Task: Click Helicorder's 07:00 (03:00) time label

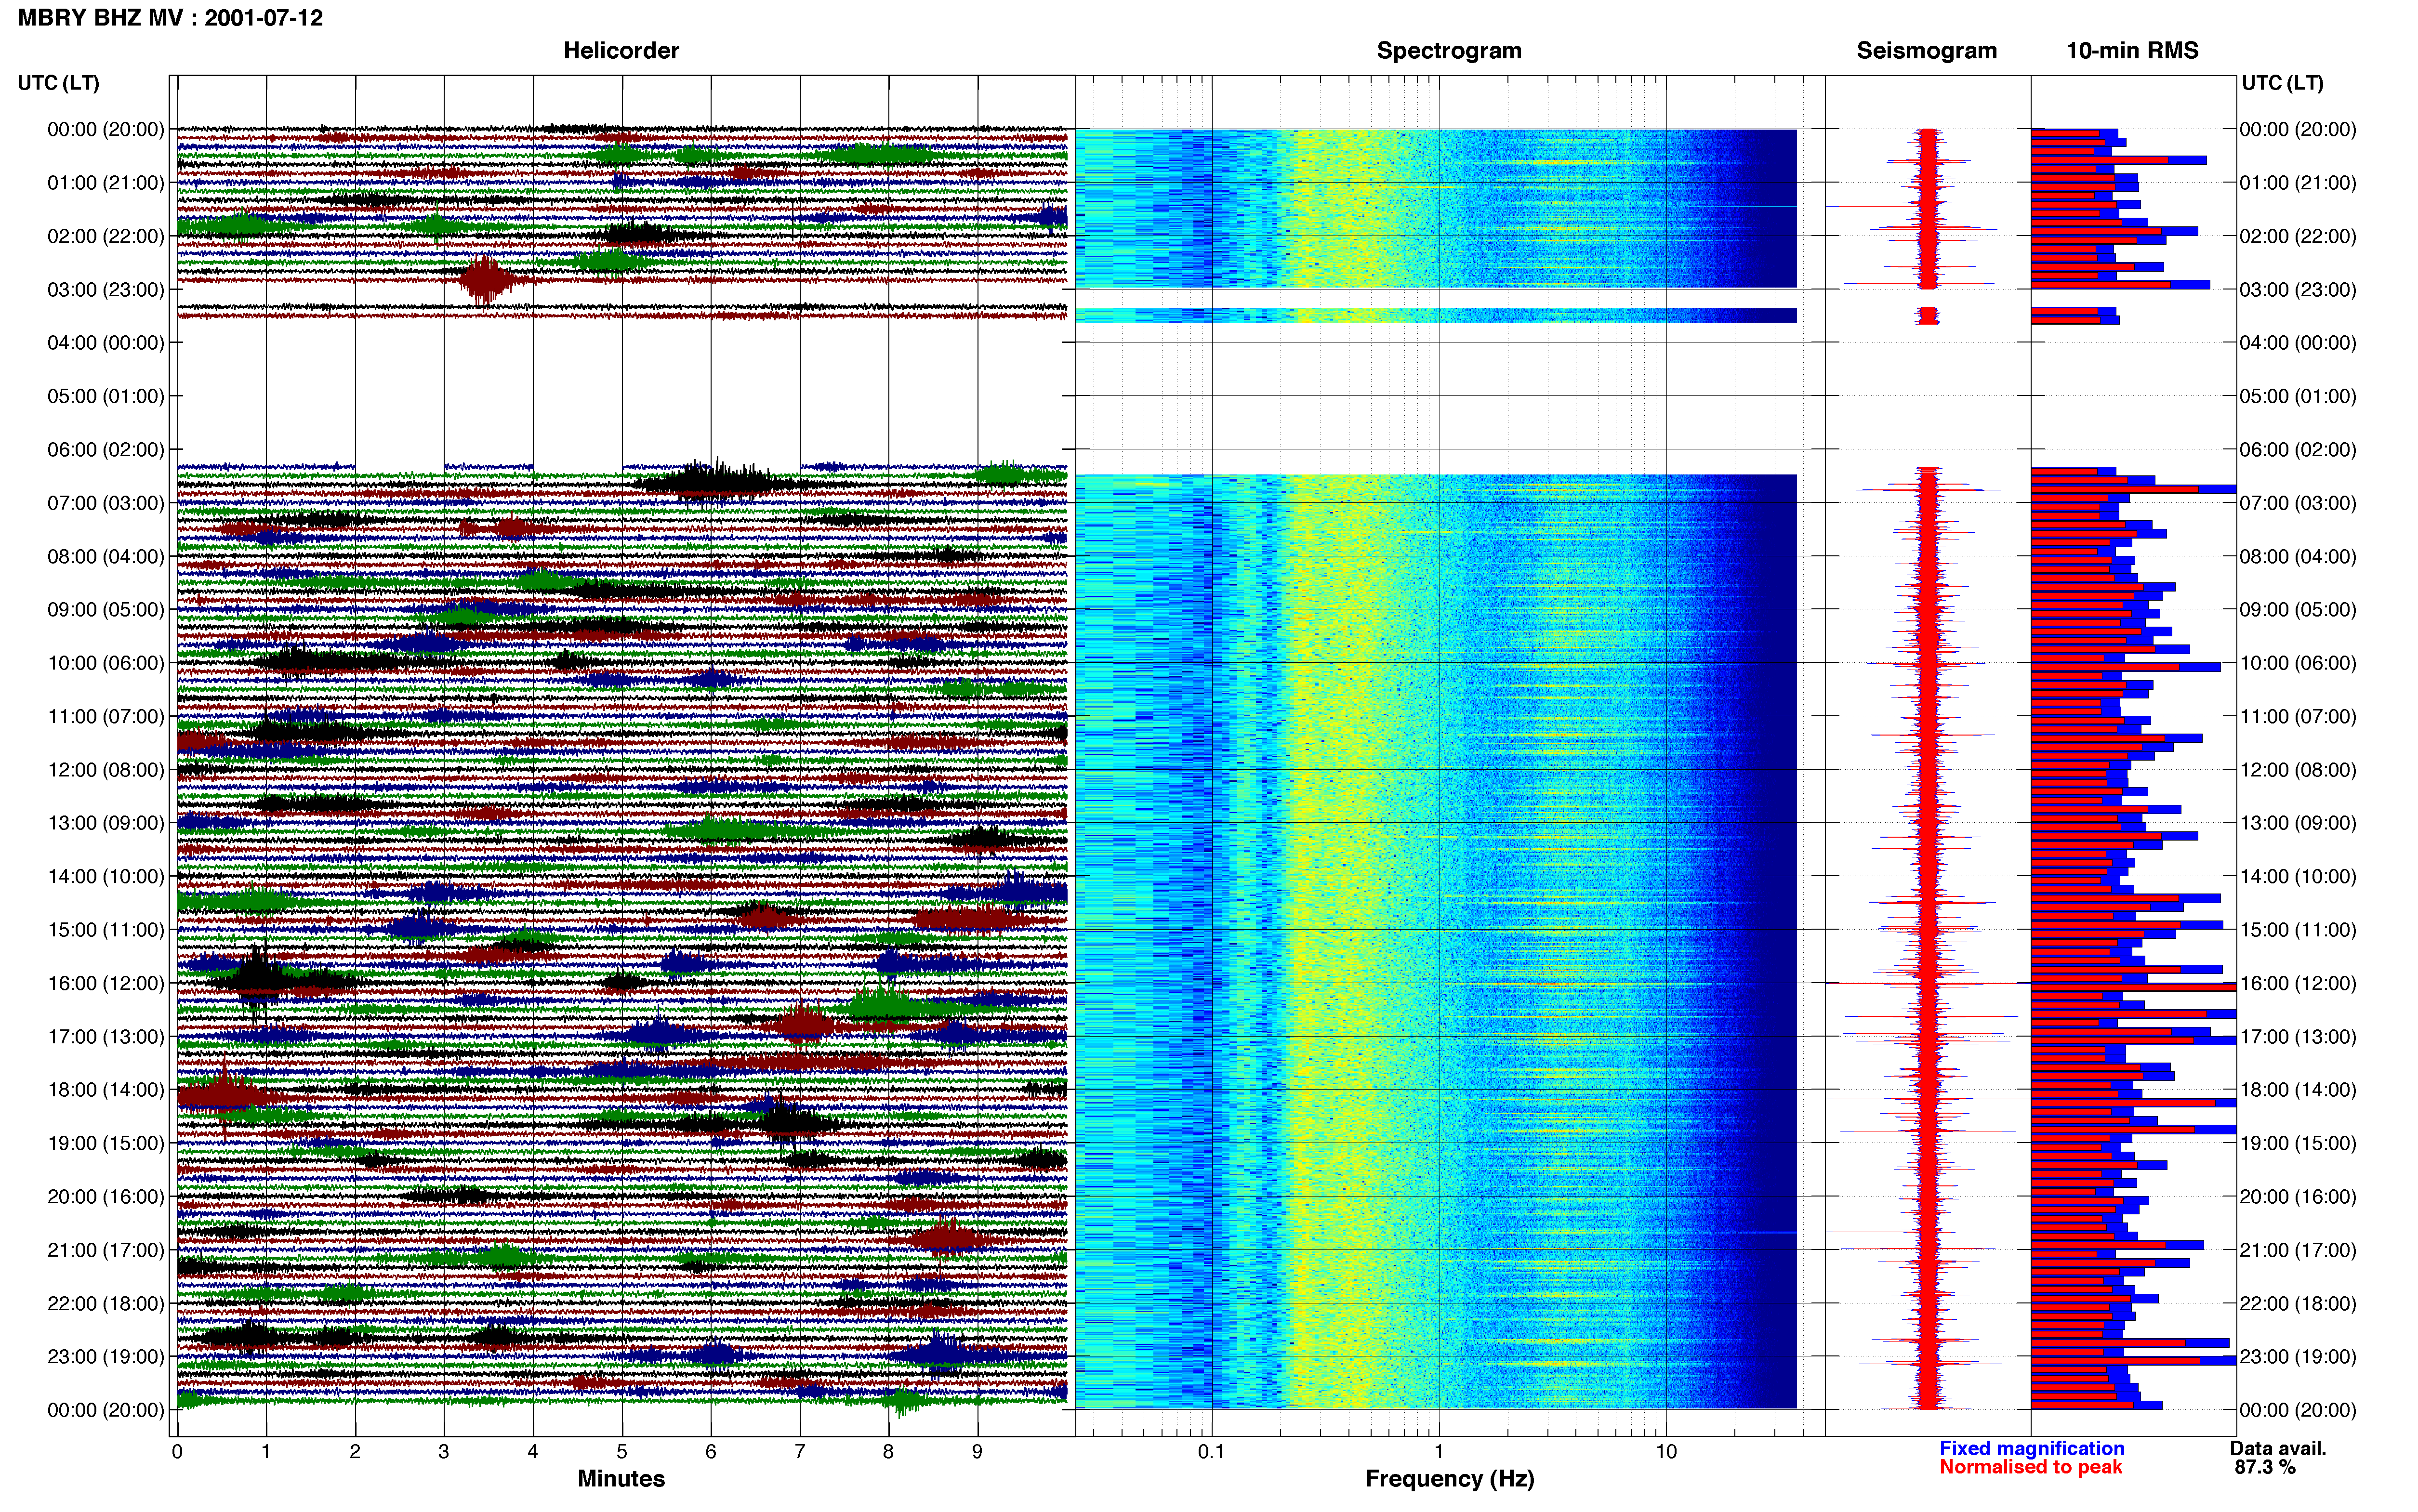Action: (106, 503)
